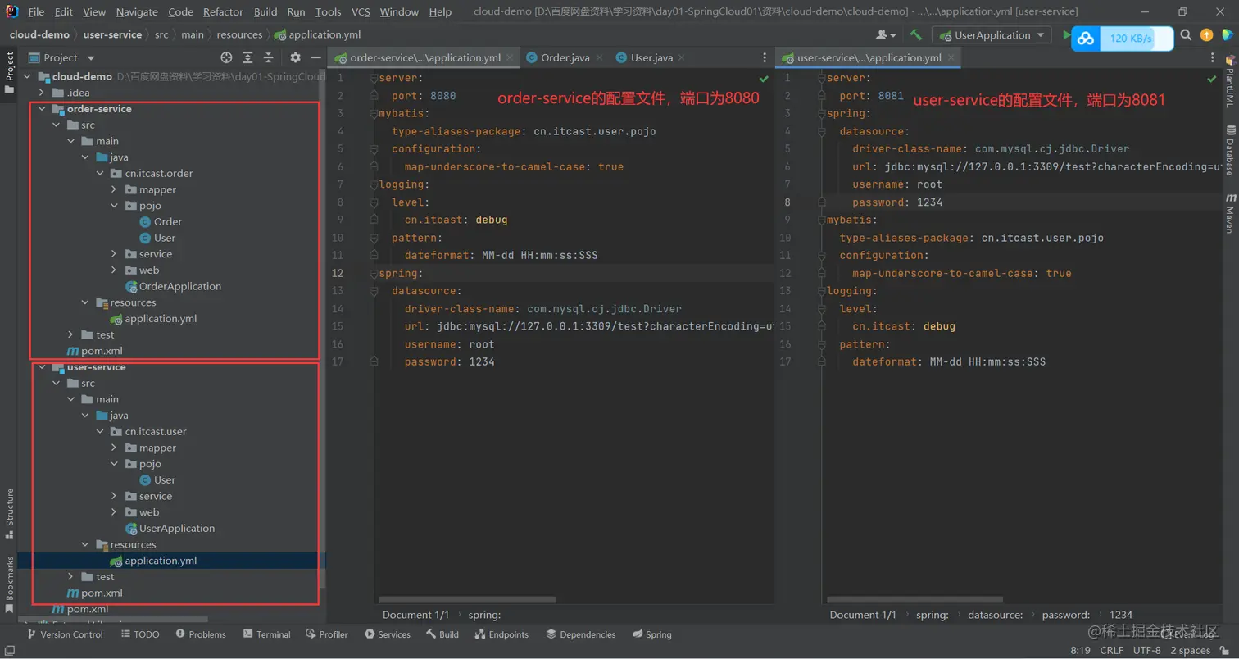Screen dimensions: 1239x659
Task: Open the PlantUML side tool window
Action: click(x=1230, y=82)
